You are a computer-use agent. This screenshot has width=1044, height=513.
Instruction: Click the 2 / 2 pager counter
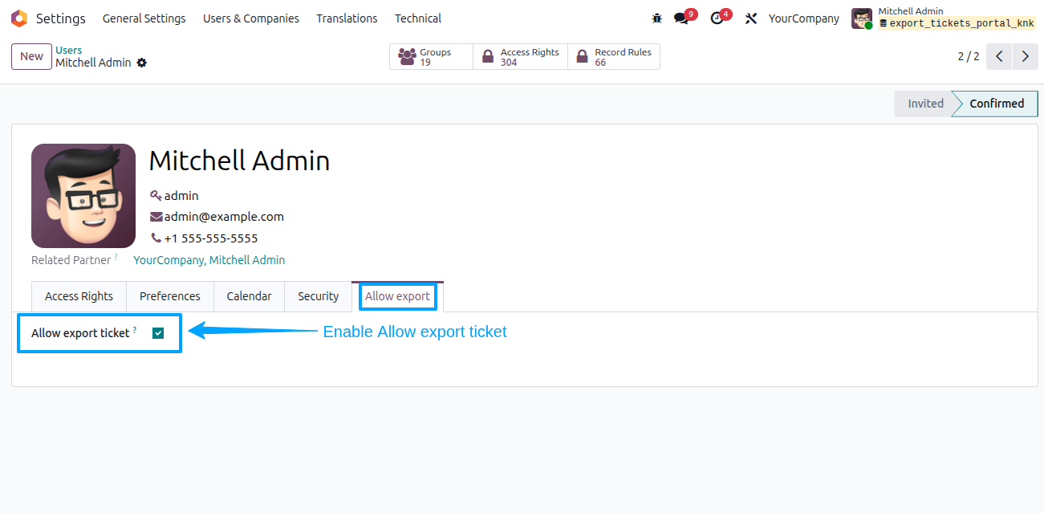[x=969, y=56]
